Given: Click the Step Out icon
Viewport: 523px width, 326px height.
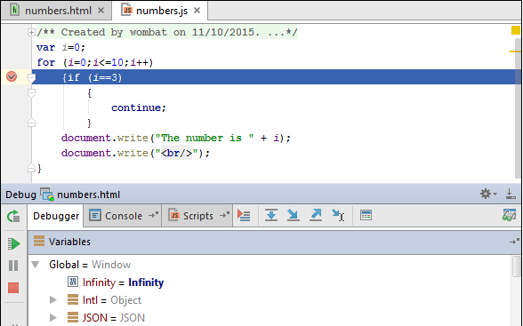Looking at the screenshot, I should [x=316, y=216].
